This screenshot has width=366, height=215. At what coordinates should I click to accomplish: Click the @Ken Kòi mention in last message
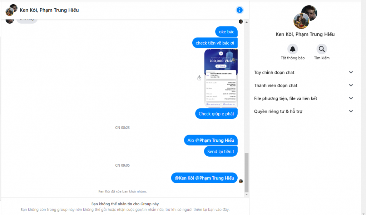coord(184,178)
